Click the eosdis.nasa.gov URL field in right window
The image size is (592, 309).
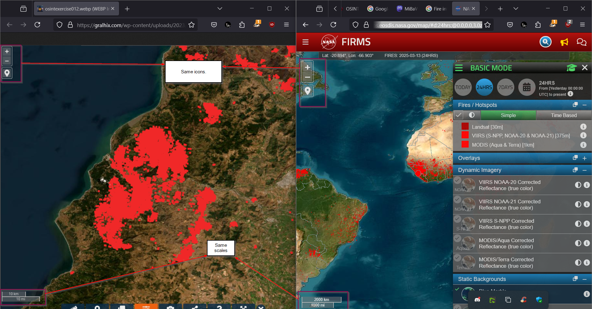(429, 25)
